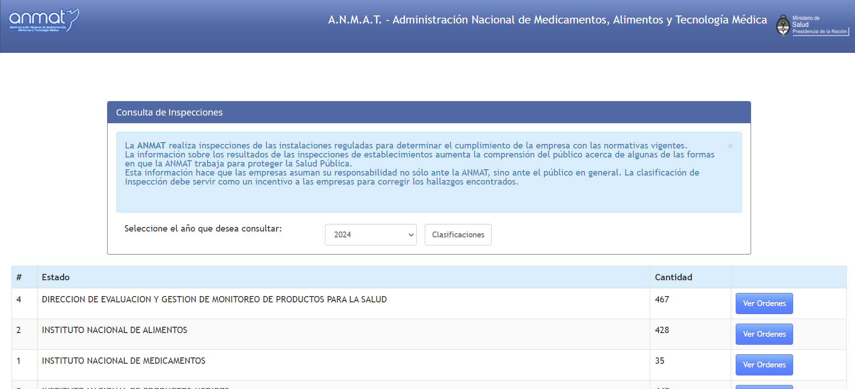The image size is (855, 389).
Task: Click the 'Seleccione el año' label
Action: tap(203, 228)
